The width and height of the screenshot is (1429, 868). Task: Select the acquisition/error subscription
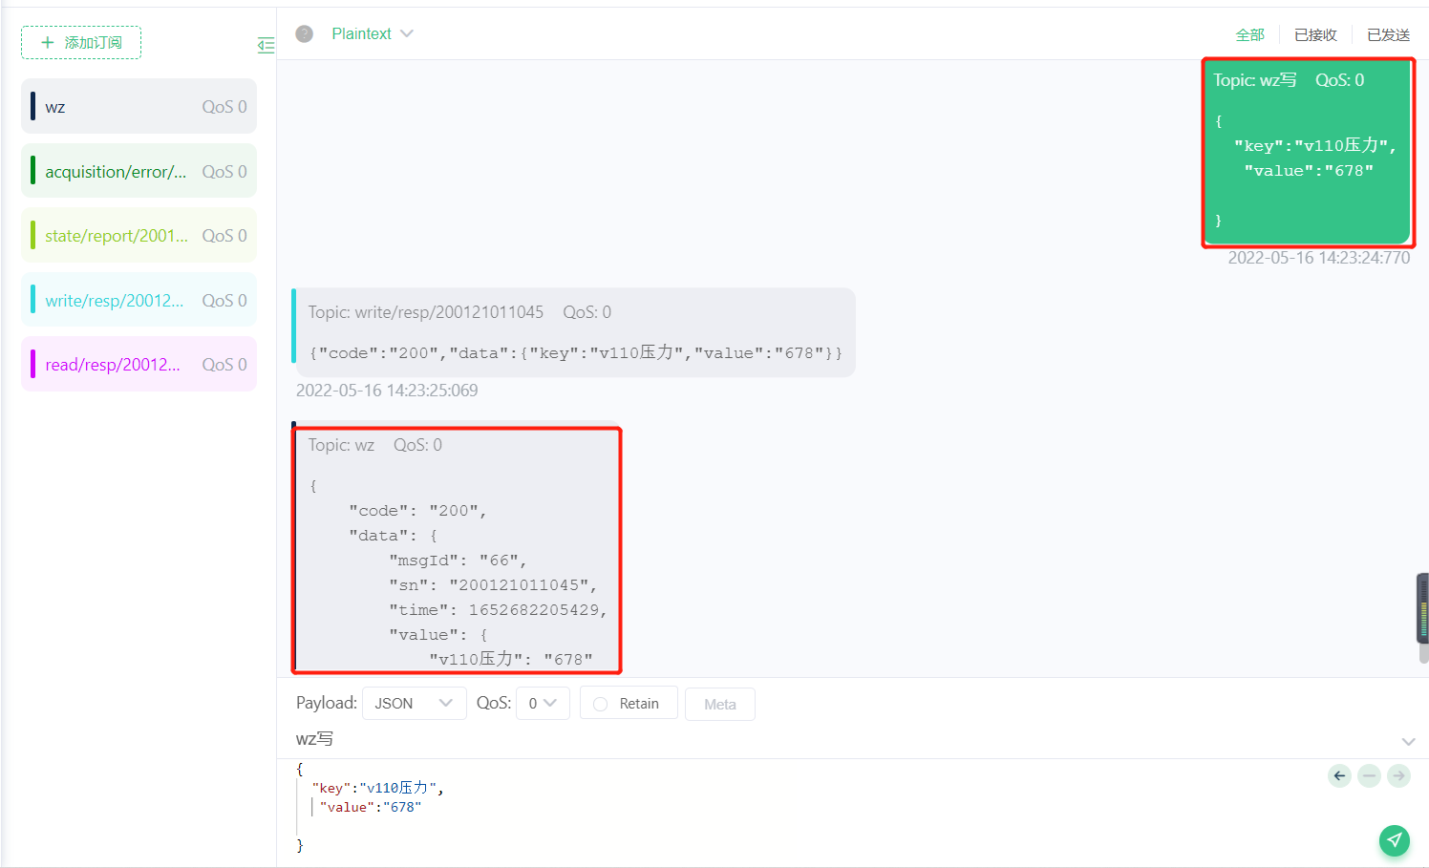(139, 171)
